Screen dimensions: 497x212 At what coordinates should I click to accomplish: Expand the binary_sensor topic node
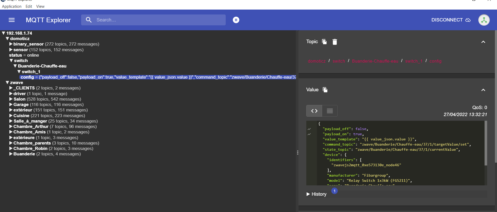pyautogui.click(x=11, y=44)
